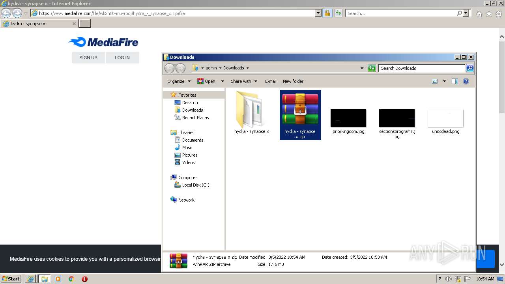Click Internet Explorer back button
505x284 pixels.
click(x=6, y=13)
